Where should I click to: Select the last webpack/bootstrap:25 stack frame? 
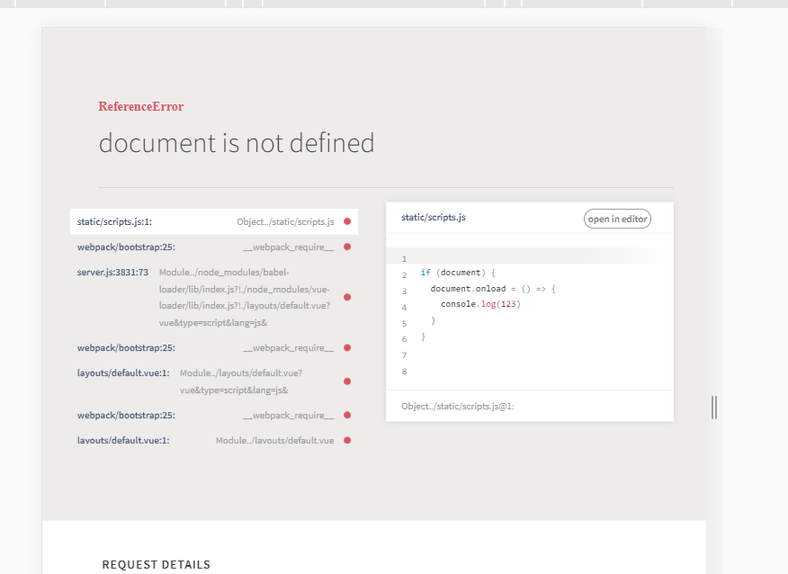click(x=214, y=415)
